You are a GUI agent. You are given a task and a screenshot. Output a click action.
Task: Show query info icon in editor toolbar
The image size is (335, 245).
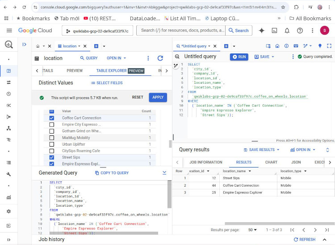(286, 46)
